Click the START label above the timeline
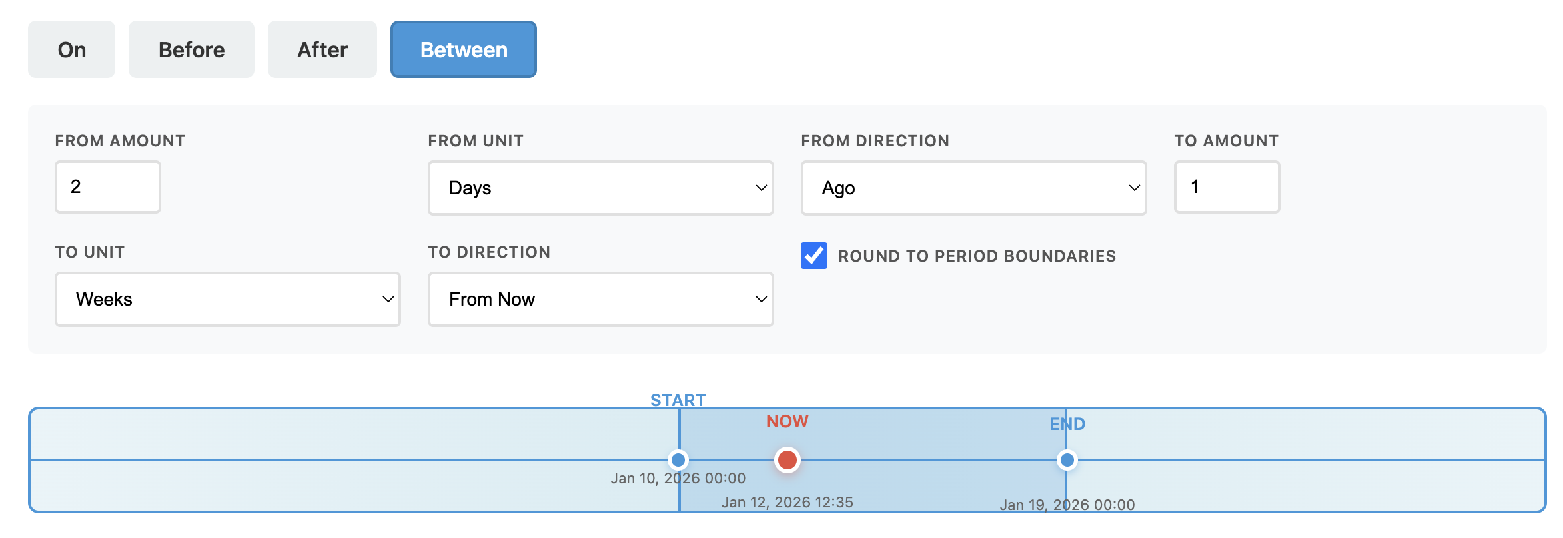The image size is (1563, 538). [x=678, y=400]
